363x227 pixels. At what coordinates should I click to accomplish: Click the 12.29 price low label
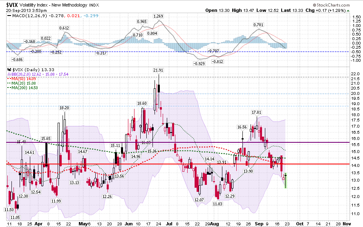pos(230,196)
